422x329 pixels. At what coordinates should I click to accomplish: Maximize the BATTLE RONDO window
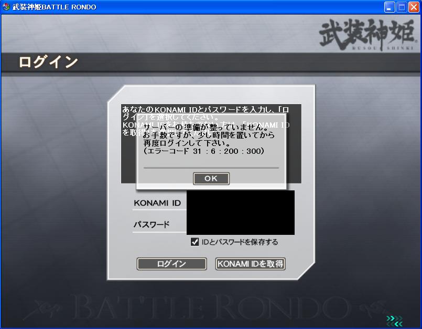click(x=402, y=7)
